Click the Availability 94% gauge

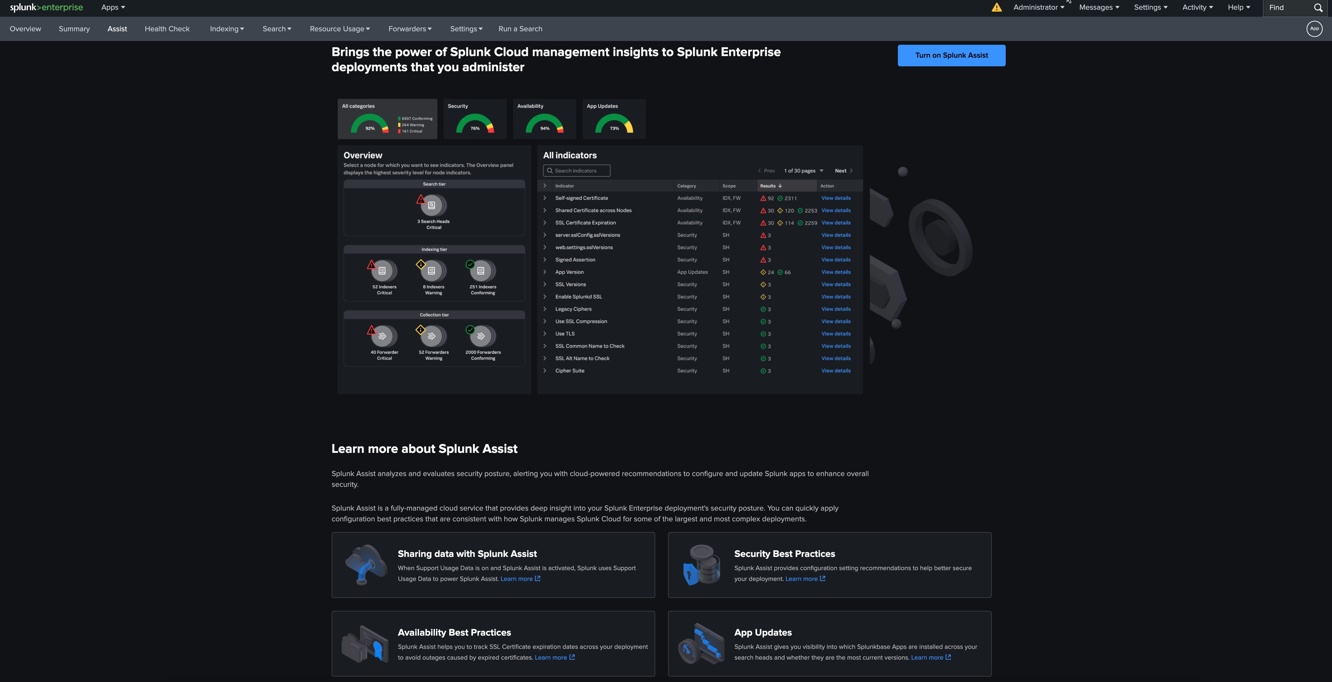click(544, 124)
